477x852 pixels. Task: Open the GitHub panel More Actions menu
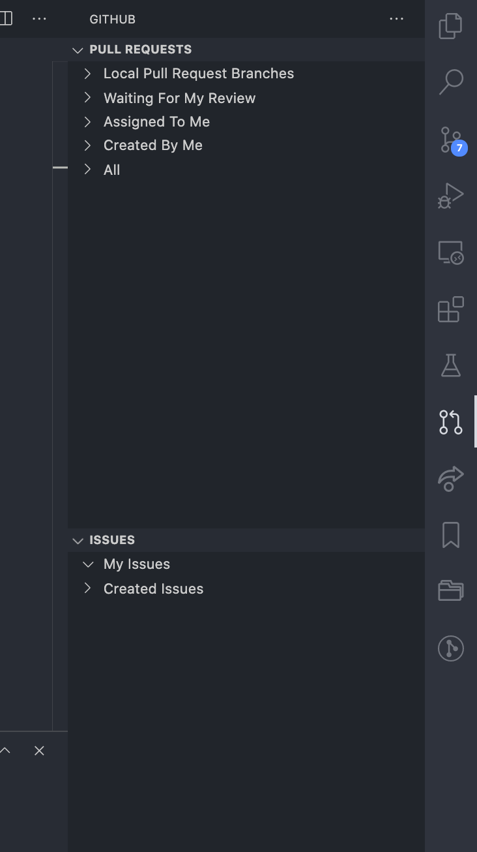[396, 19]
